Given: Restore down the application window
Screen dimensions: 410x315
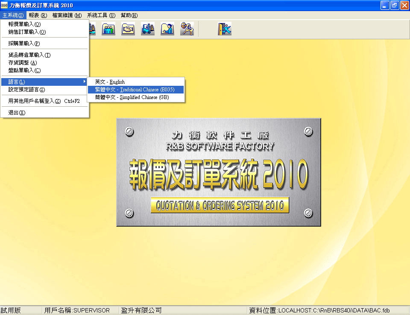Looking at the screenshot, I should coord(395,5).
